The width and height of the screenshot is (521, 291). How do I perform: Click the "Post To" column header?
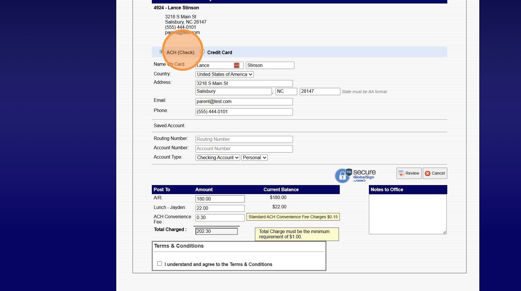[162, 190]
